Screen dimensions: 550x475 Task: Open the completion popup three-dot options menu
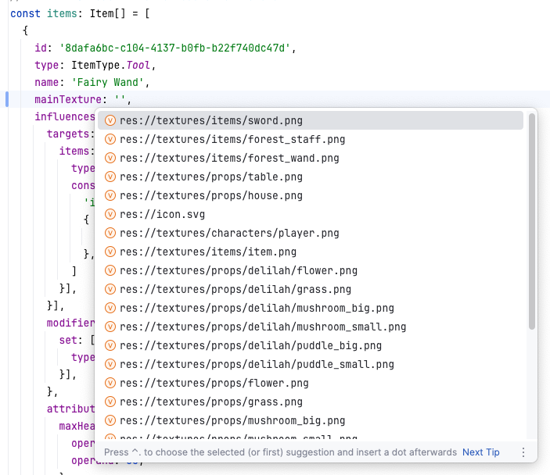coord(523,452)
